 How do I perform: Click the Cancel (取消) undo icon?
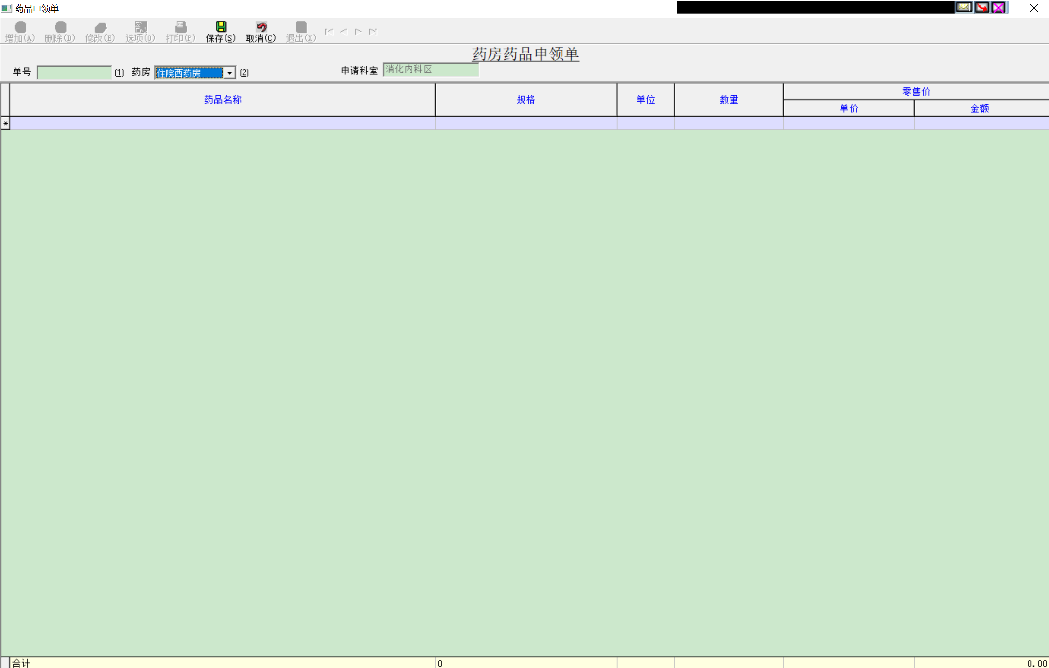click(261, 27)
